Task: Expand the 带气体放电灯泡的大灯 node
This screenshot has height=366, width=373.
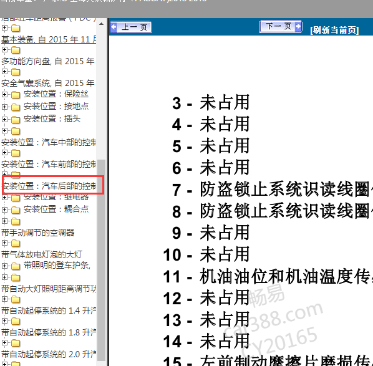Action: pos(4,243)
